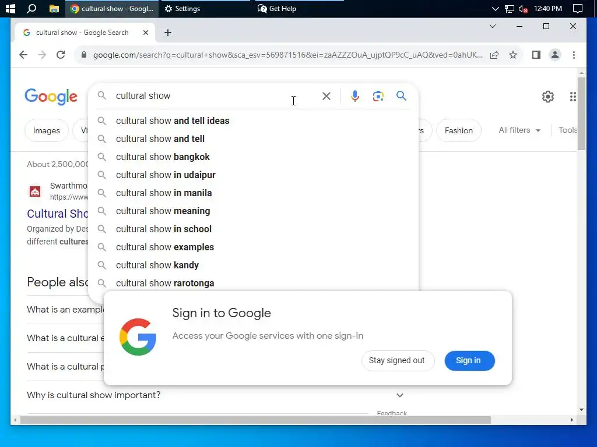The height and width of the screenshot is (447, 597).
Task: Open Google apps grid
Action: pos(573,97)
